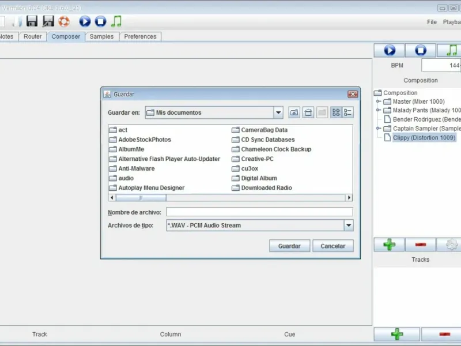Select the Downloaded Radio folder

click(x=262, y=188)
